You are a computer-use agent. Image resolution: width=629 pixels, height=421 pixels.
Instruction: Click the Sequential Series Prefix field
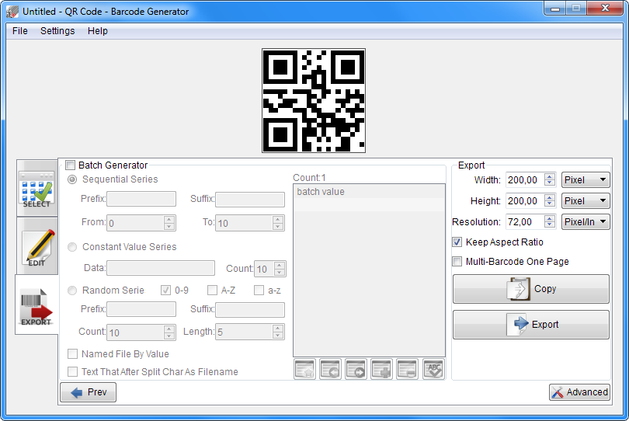(x=141, y=199)
